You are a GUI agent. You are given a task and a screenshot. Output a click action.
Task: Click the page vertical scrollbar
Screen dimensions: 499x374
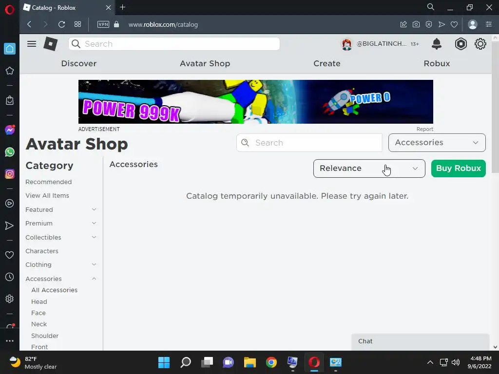click(495, 108)
